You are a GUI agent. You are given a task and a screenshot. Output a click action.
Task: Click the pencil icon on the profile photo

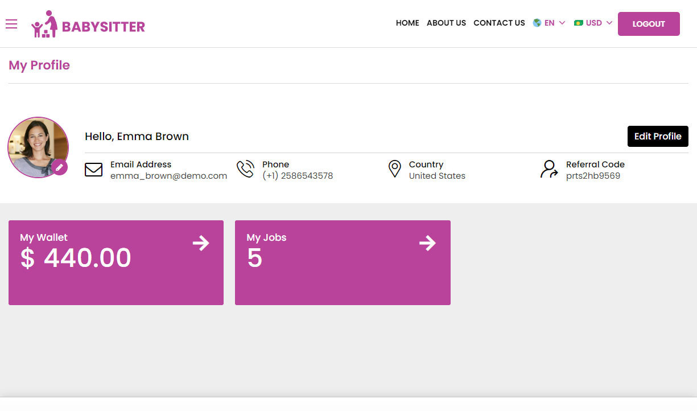59,168
